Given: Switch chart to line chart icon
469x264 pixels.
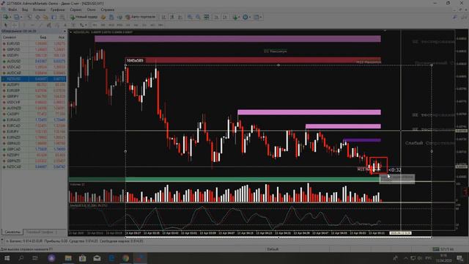Looking at the screenshot, I should (180, 17).
